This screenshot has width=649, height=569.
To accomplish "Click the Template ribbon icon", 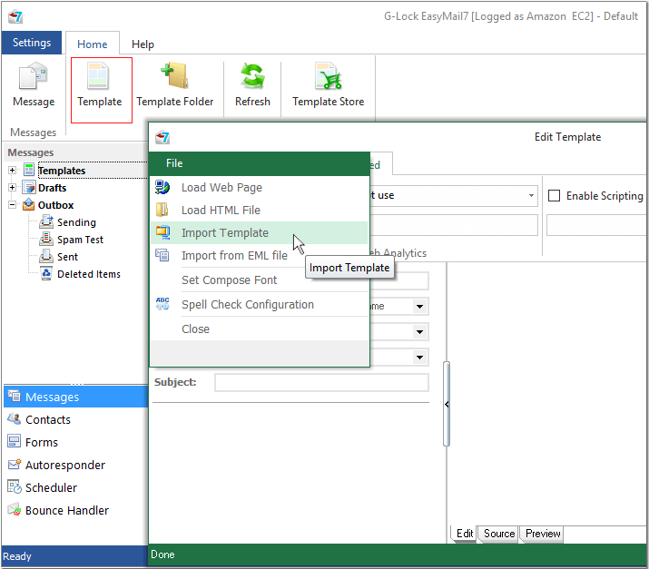I will pyautogui.click(x=99, y=77).
